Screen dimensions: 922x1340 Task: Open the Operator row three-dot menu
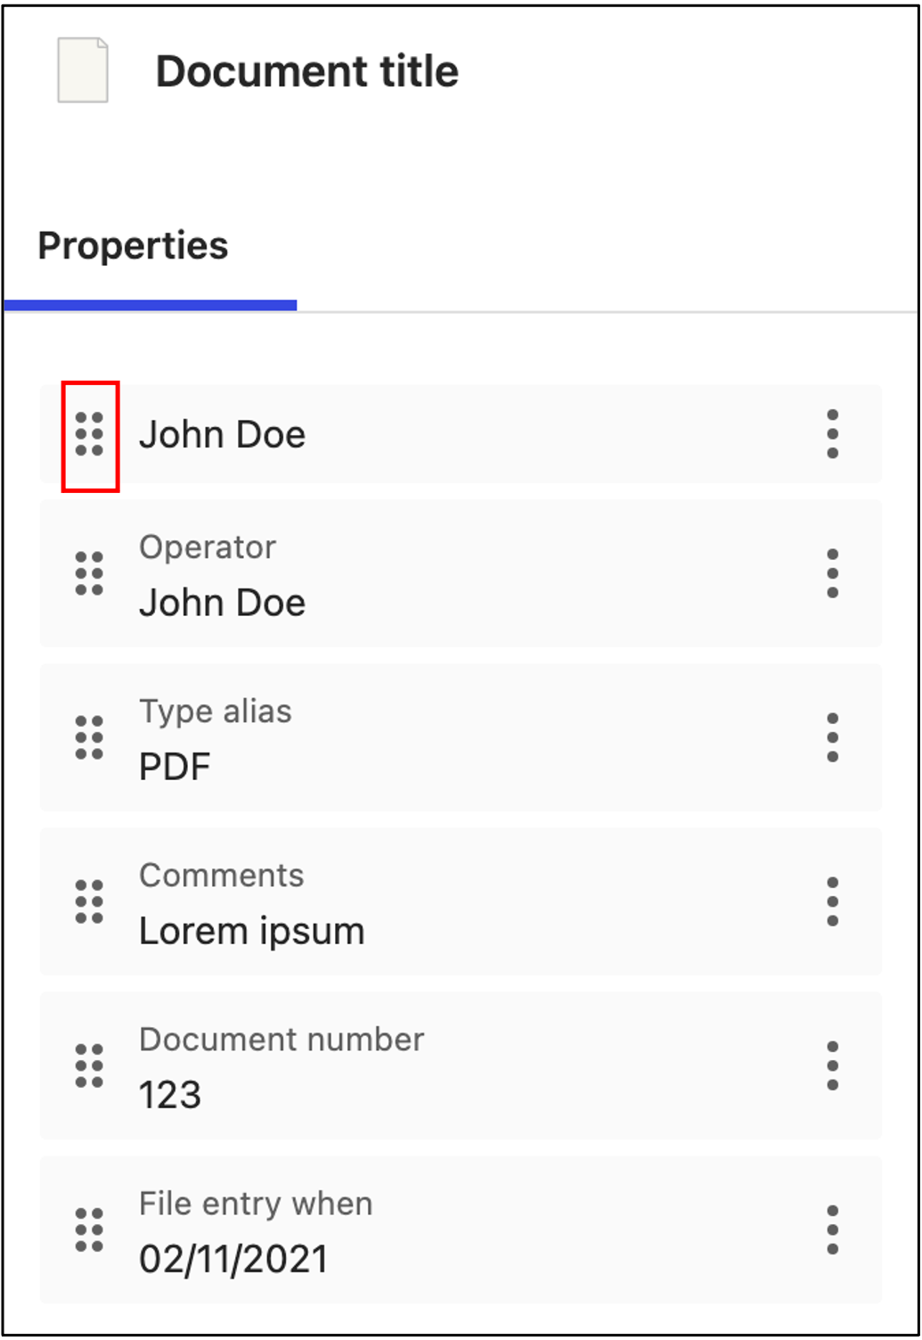click(x=832, y=573)
